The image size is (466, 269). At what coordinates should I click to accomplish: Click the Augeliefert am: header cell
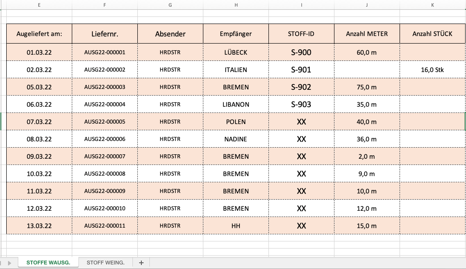[39, 34]
